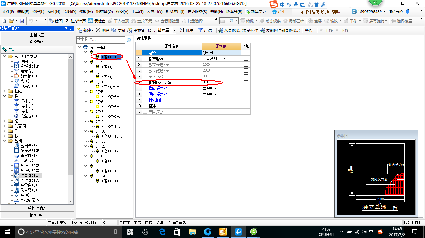Switch to the 属性编辑 tab
The height and width of the screenshot is (238, 425).
pos(144,38)
